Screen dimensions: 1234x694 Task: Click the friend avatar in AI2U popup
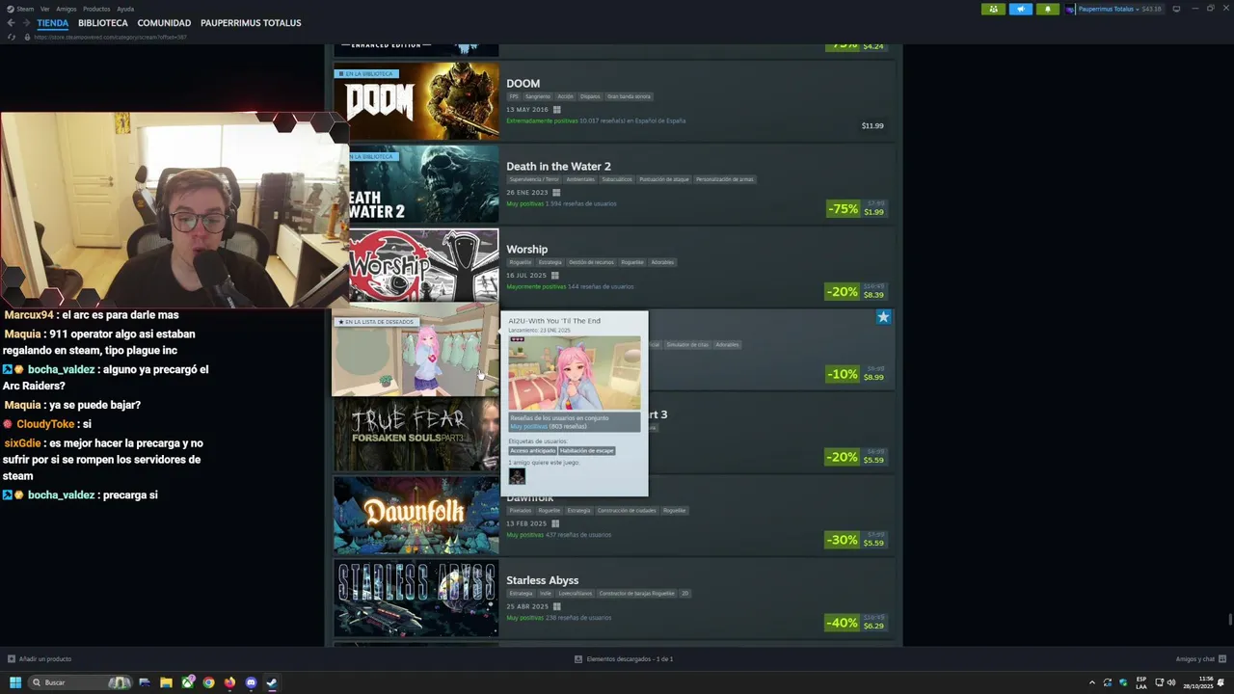point(517,476)
